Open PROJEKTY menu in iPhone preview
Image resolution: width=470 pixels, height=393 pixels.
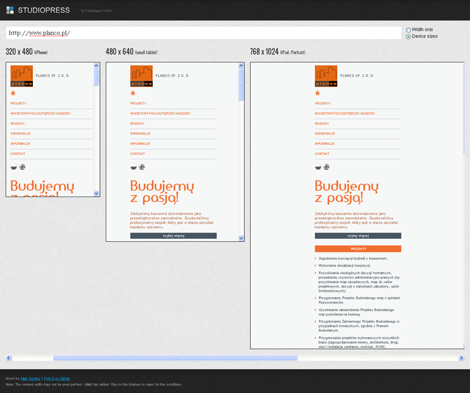(x=19, y=104)
